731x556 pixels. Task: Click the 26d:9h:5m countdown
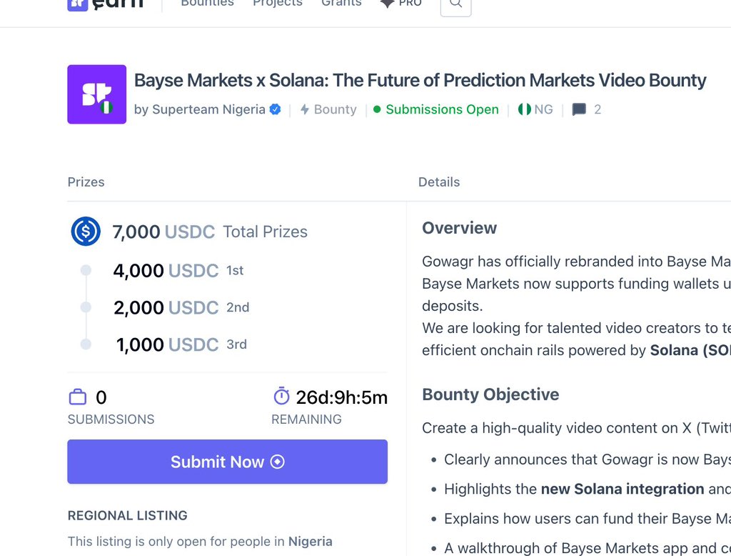[x=342, y=398]
